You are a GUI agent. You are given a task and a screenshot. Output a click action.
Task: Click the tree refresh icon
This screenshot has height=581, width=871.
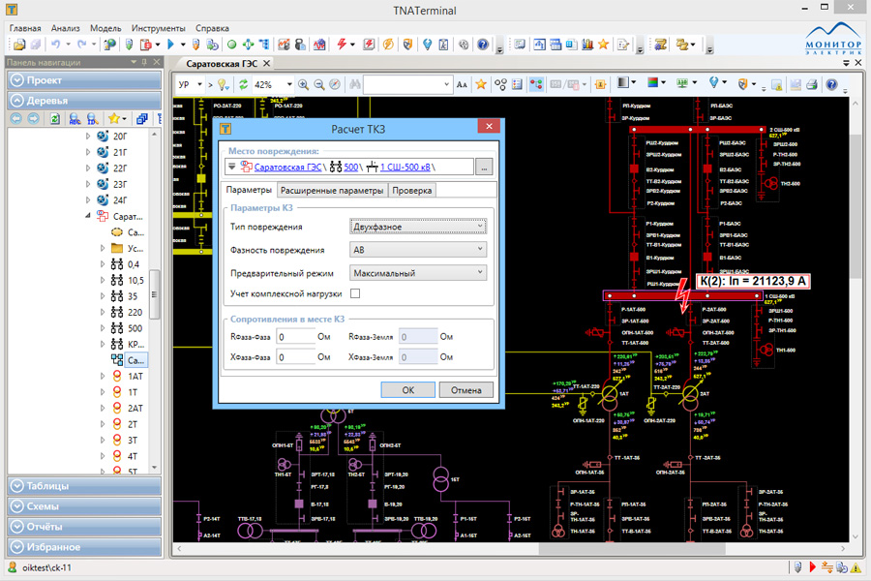[x=54, y=118]
